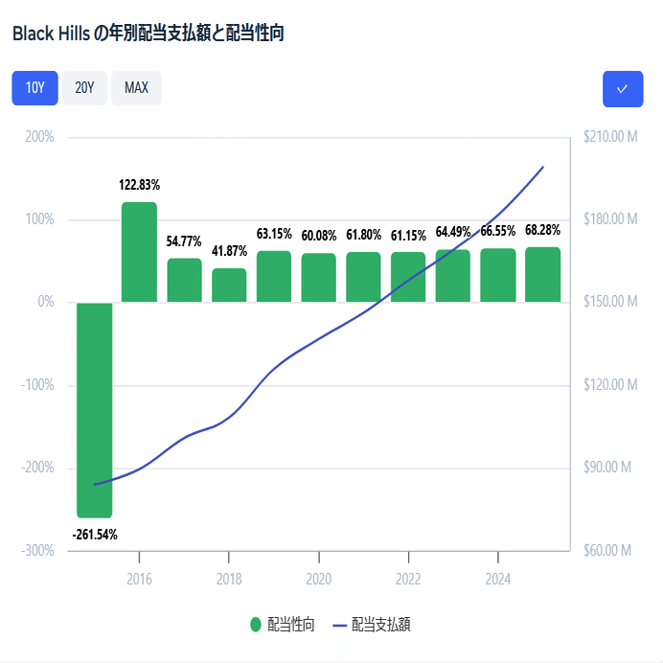This screenshot has width=663, height=663.
Task: Click the 54.77% bar
Action: tap(184, 280)
